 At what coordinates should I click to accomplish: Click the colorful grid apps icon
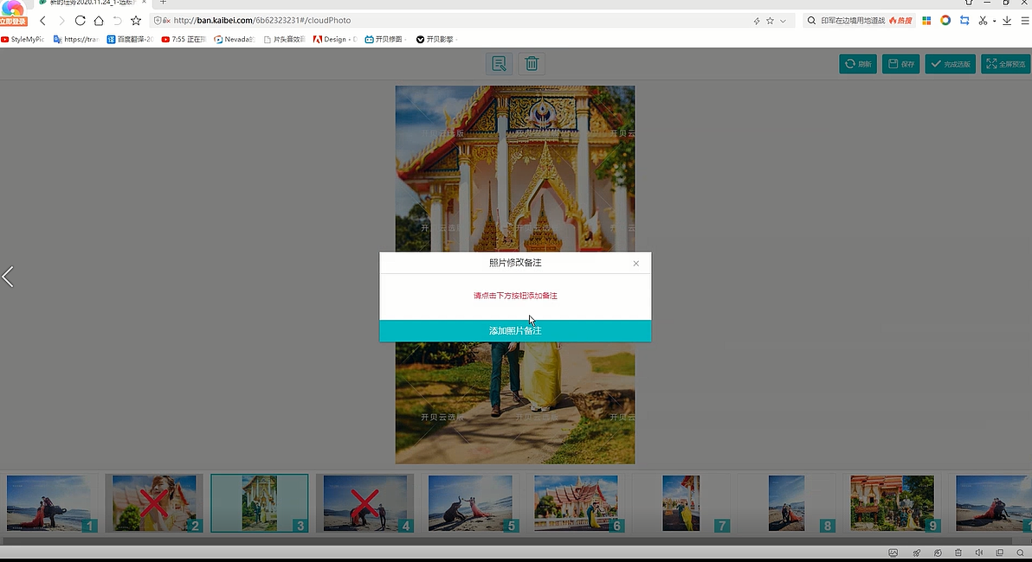pyautogui.click(x=926, y=21)
